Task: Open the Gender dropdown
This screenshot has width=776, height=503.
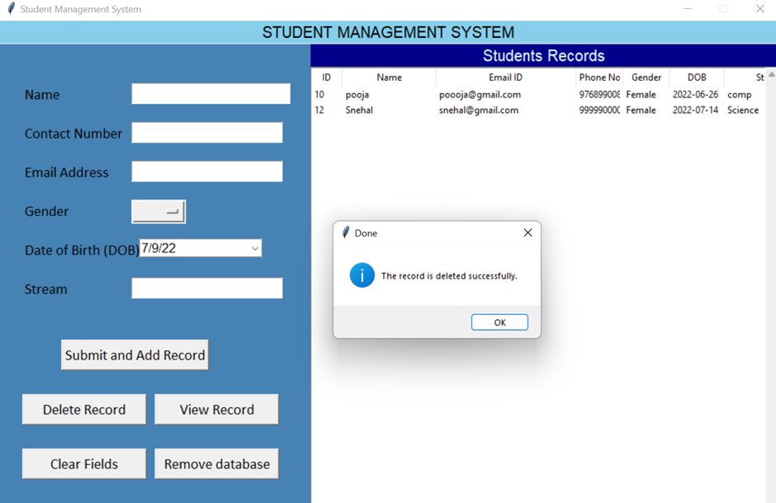Action: [157, 211]
